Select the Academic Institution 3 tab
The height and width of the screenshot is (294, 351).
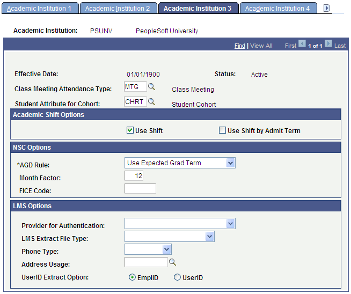(x=199, y=8)
